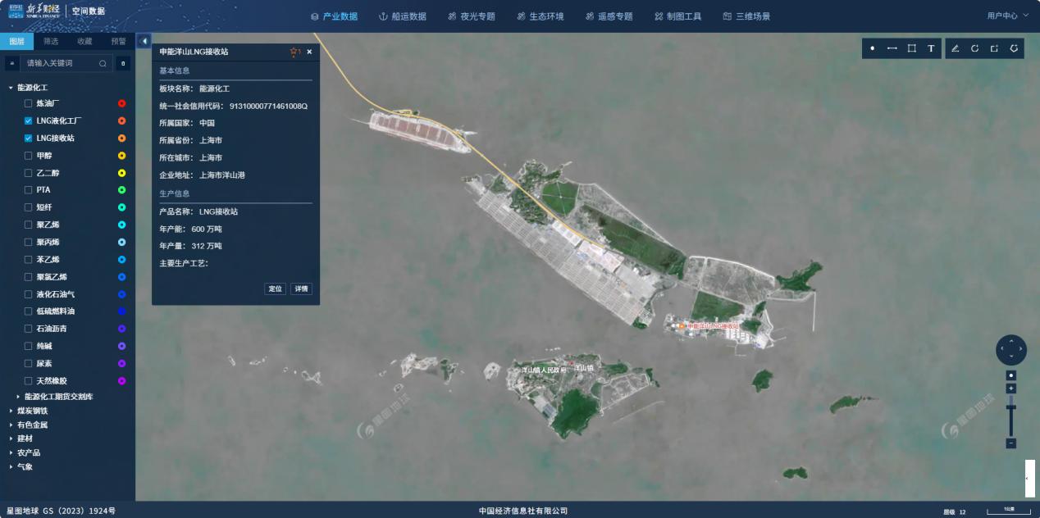1040x518 pixels.
Task: Select the line drawing tool
Action: (x=892, y=48)
